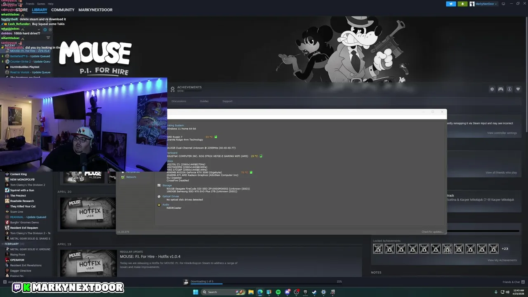The width and height of the screenshot is (528, 297).
Task: Select METAL GEAR SOLID V entry
Action: coord(30,249)
